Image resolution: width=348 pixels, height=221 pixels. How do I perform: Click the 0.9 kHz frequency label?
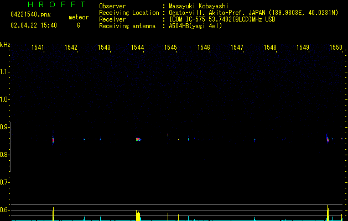click(4, 127)
